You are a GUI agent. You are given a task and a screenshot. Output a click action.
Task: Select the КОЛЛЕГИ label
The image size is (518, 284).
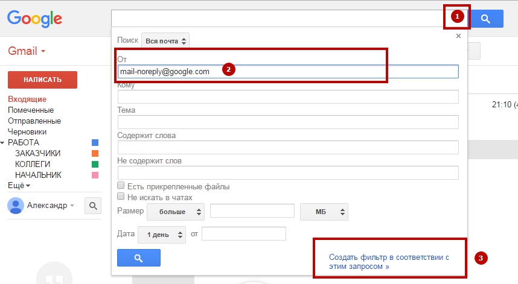(x=33, y=164)
